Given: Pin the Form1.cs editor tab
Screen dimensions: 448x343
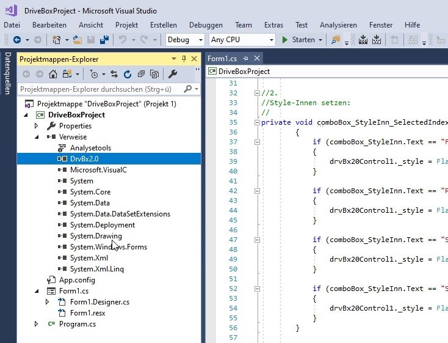Looking at the screenshot, I should [x=245, y=59].
